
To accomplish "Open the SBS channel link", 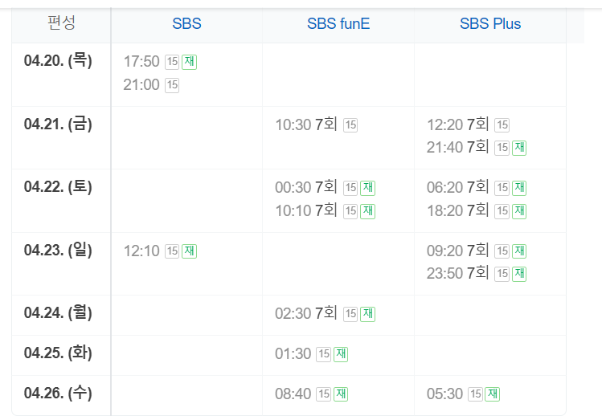I will click(x=186, y=23).
